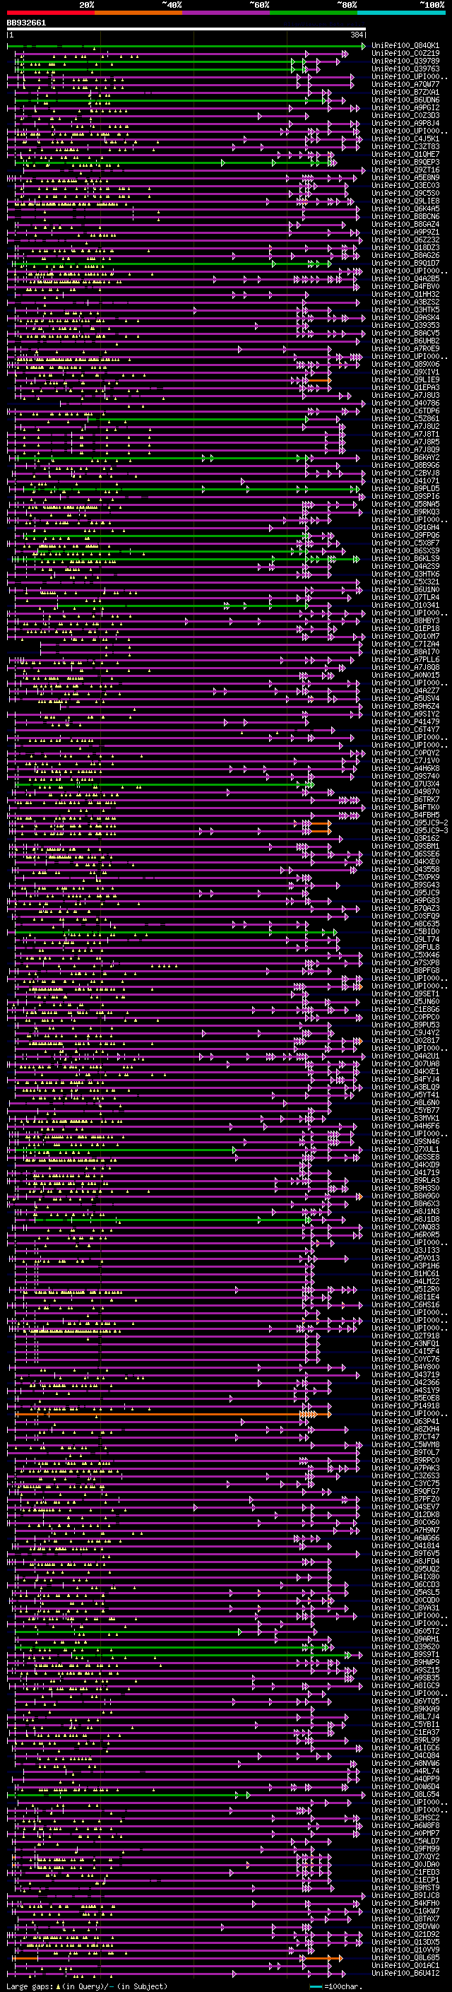Select the UniRef100_A5E8N9 label
Screen dimensions: 452x1992
tap(405, 178)
